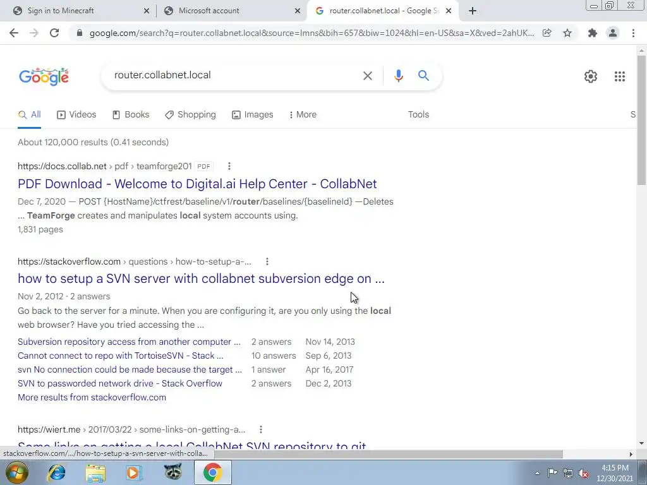This screenshot has height=485, width=647.
Task: Open the search Tools options
Action: (x=418, y=115)
